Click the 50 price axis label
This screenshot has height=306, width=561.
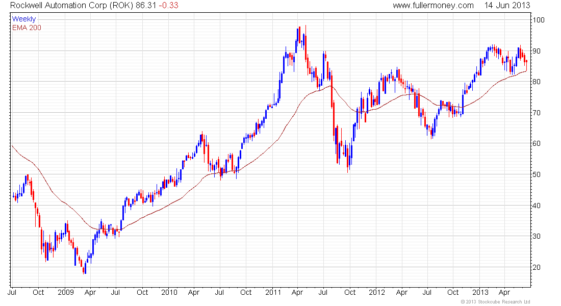537,174
